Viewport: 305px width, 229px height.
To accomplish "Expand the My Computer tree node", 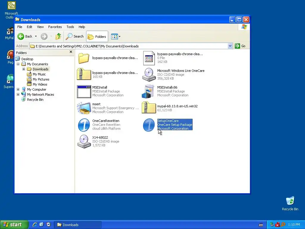I will [x=18, y=89].
